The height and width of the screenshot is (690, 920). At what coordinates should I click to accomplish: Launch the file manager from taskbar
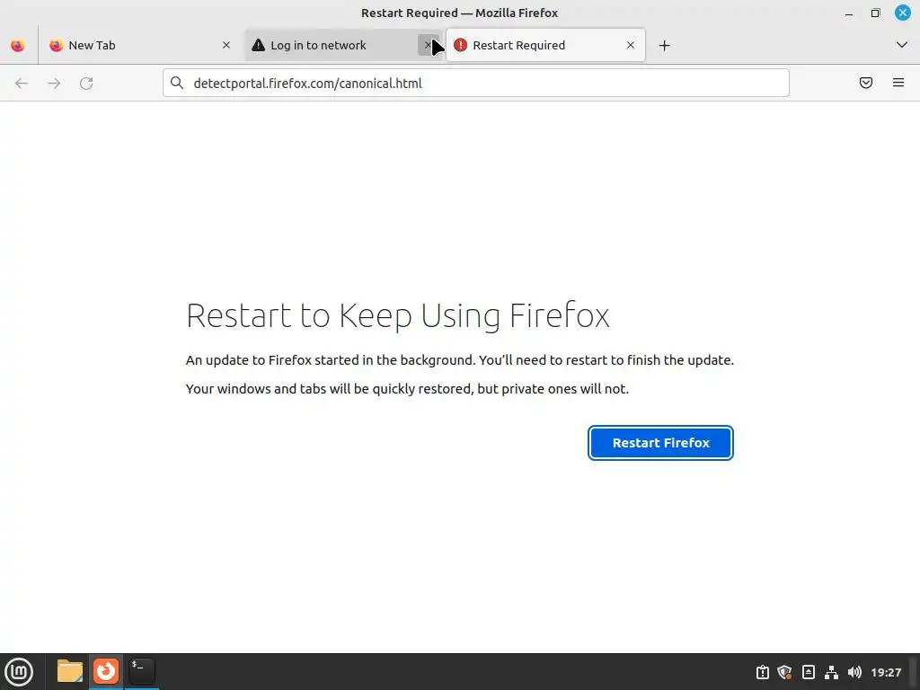70,671
